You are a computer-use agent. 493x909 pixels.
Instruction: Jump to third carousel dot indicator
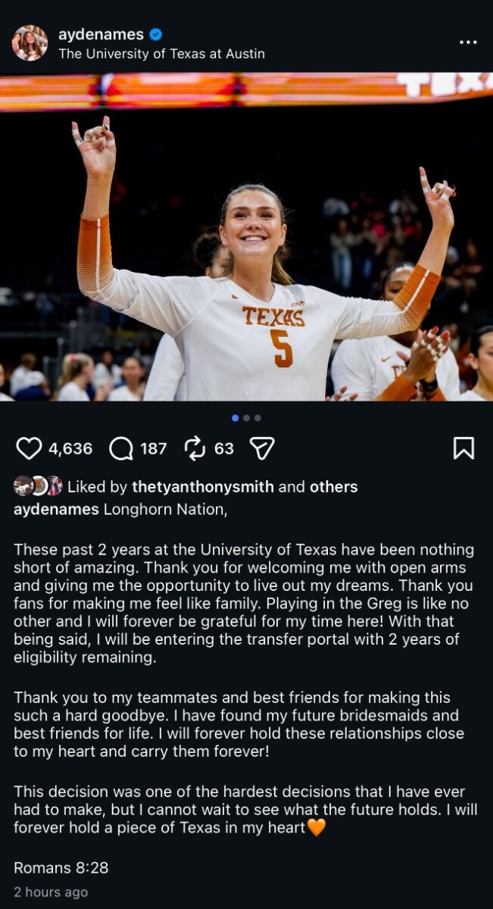pos(257,417)
